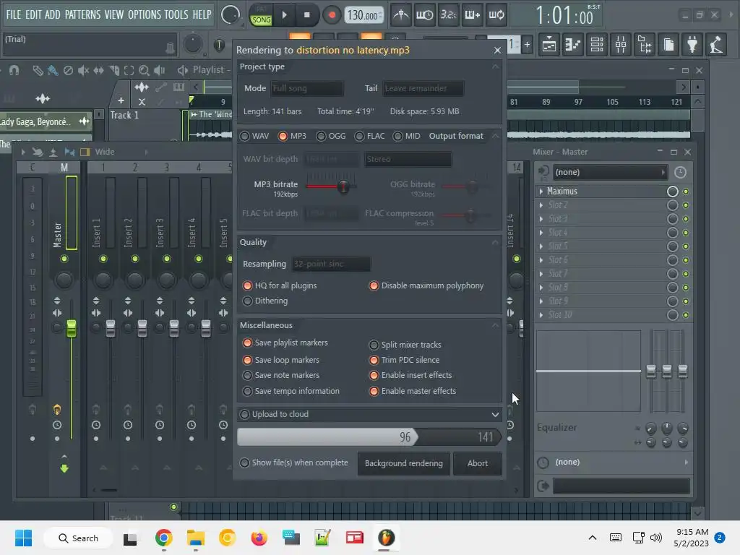
Task: Open the plugin picker plug icon
Action: [x=692, y=45]
